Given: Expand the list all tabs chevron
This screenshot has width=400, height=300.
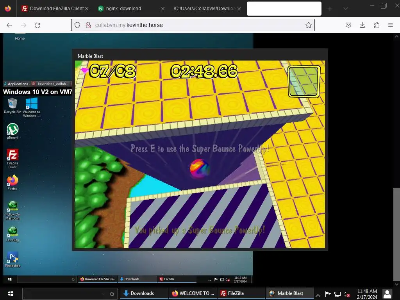Looking at the screenshot, I should tap(346, 9).
